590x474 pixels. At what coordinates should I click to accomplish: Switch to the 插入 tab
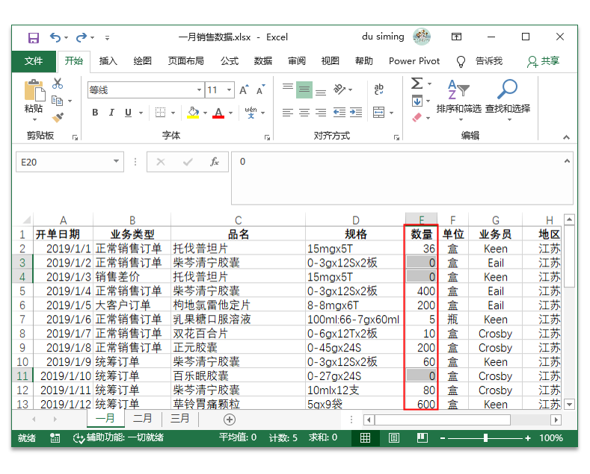click(x=108, y=61)
